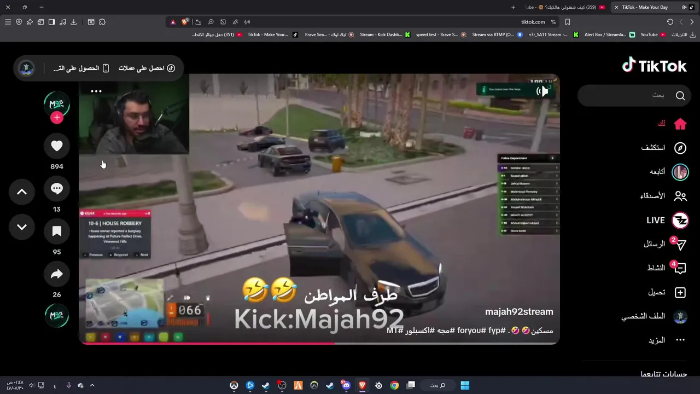Open the YouTube bookmark
This screenshot has height=394, width=700.
[x=653, y=34]
